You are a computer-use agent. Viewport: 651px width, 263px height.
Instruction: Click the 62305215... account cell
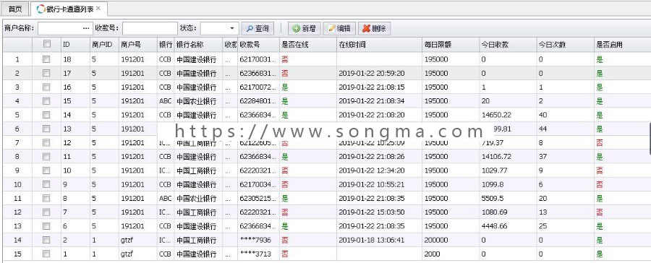[258, 198]
